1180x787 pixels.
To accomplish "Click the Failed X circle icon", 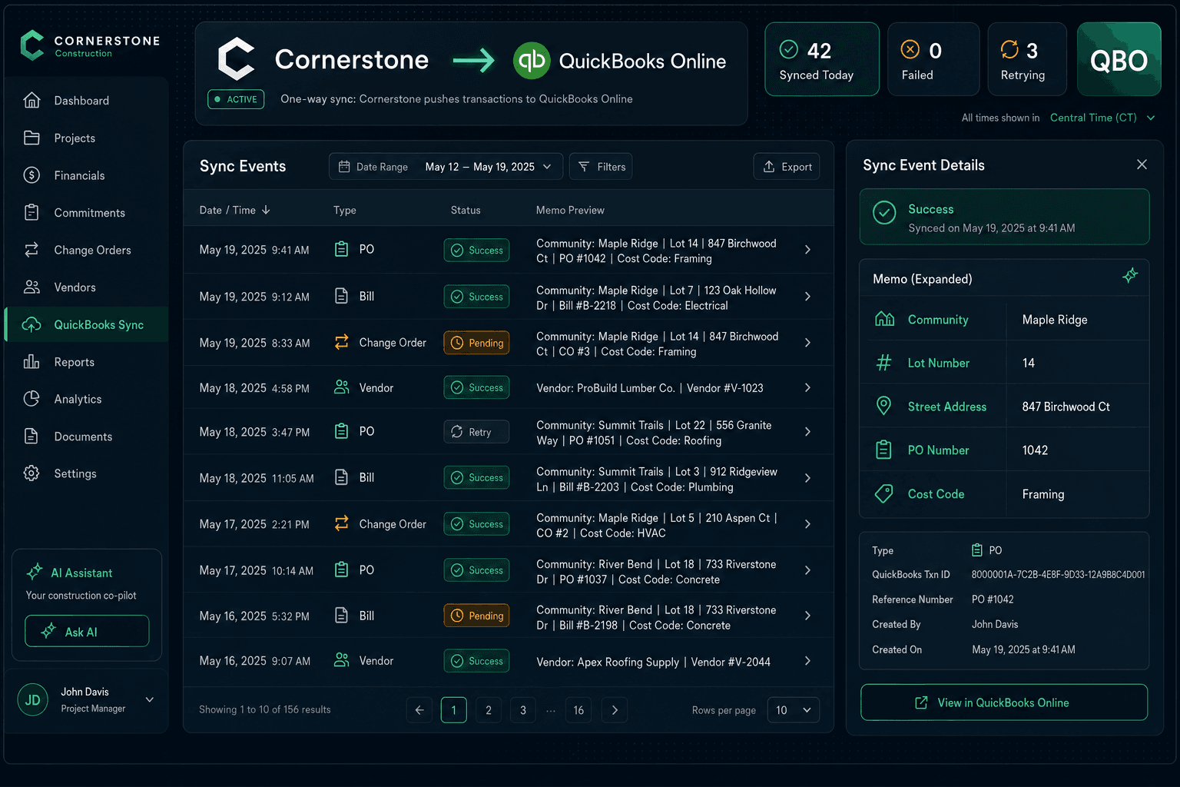I will [x=910, y=50].
